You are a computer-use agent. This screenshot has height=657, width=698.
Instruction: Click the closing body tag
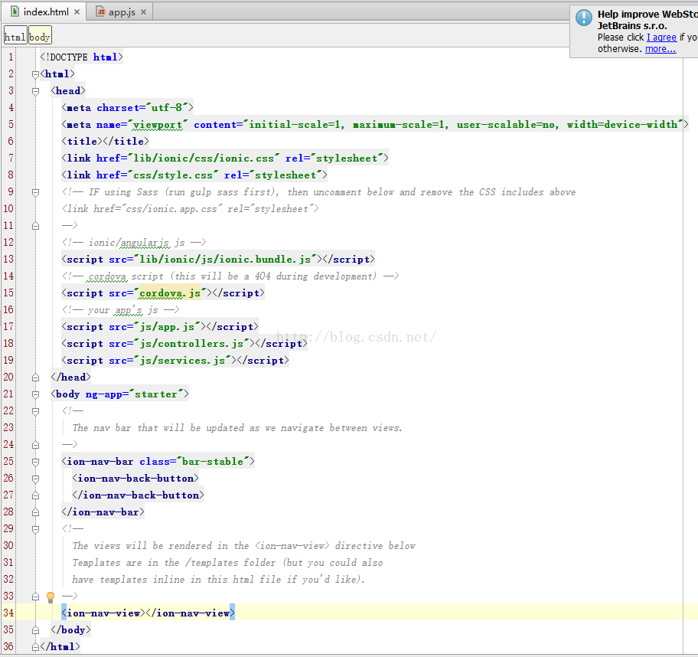coord(70,630)
